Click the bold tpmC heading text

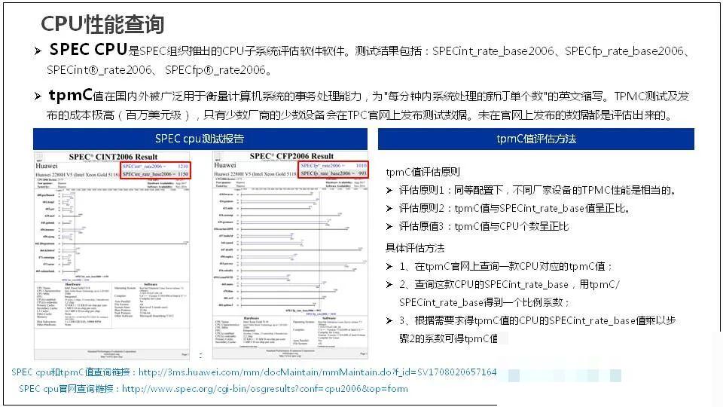coord(71,96)
